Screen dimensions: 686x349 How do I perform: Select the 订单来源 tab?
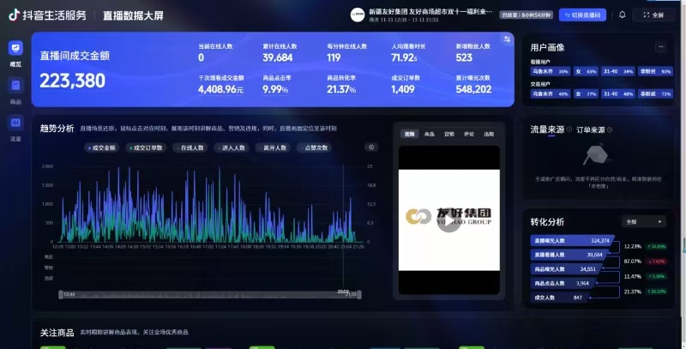(591, 129)
